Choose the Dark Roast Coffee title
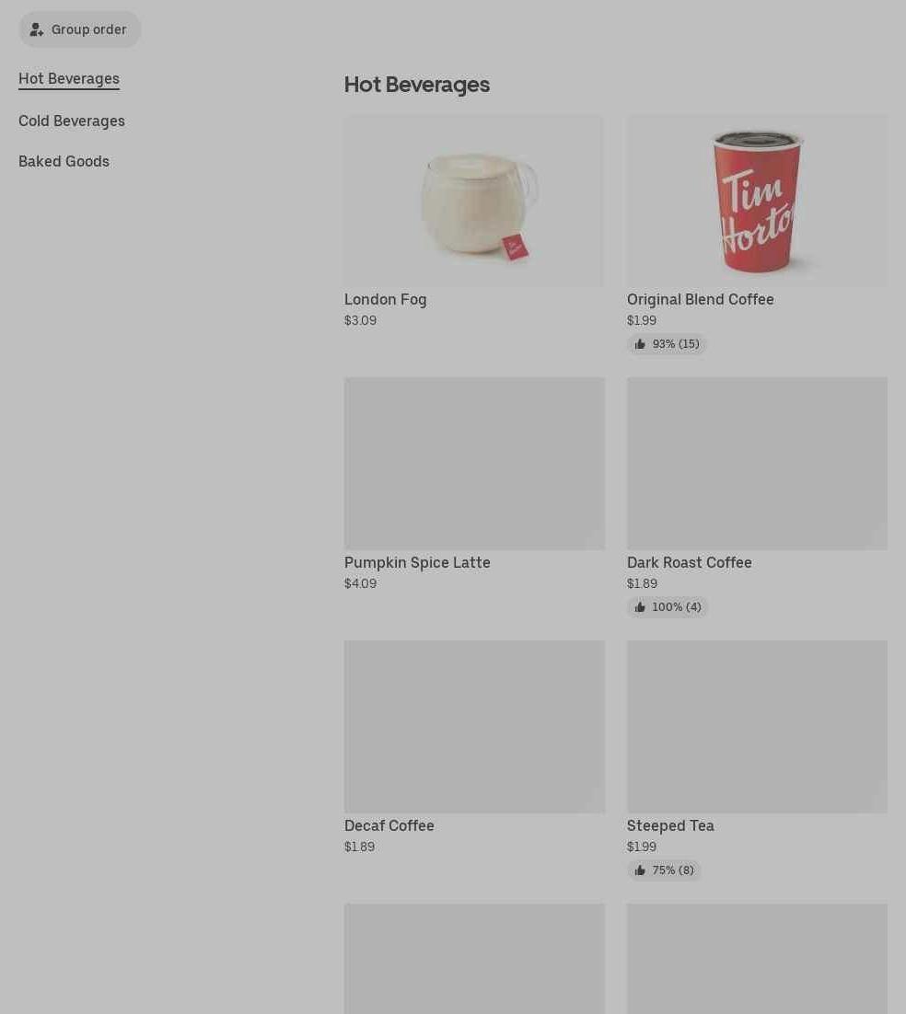The height and width of the screenshot is (1014, 906). [x=690, y=562]
